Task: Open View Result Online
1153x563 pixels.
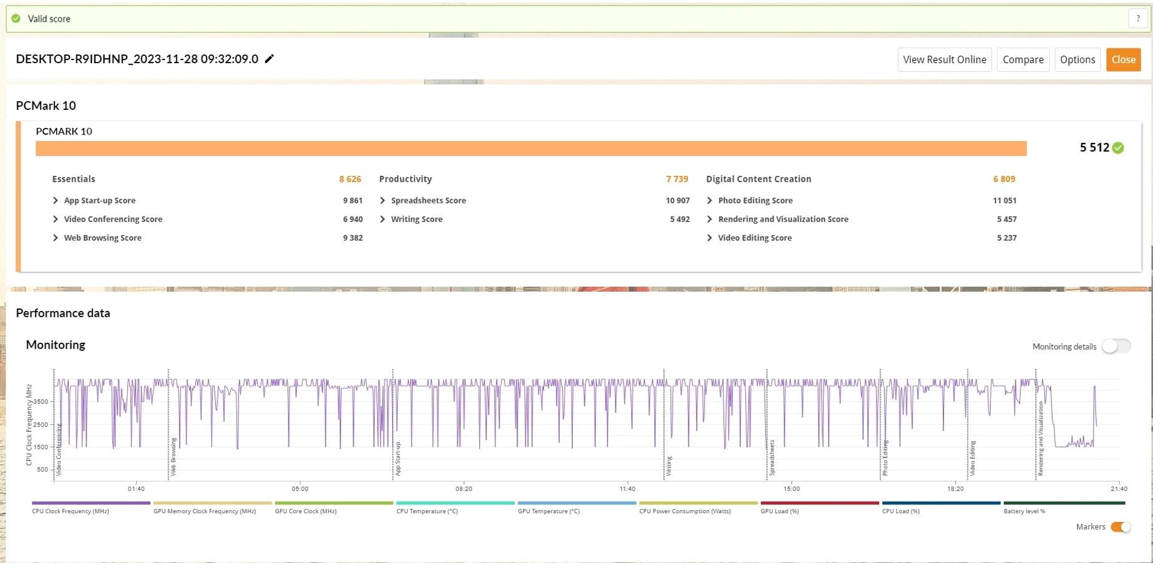Action: 945,59
